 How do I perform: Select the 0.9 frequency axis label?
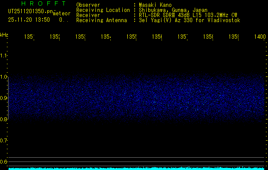tap(4, 98)
